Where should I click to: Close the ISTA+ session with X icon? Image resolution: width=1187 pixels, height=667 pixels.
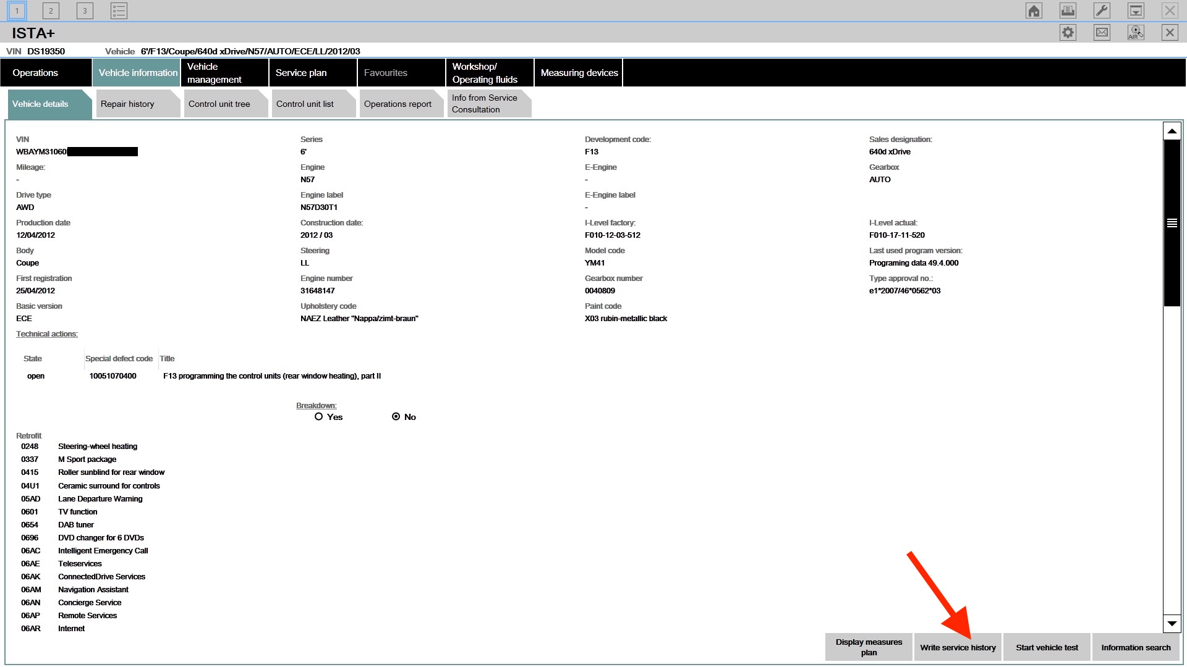point(1170,33)
